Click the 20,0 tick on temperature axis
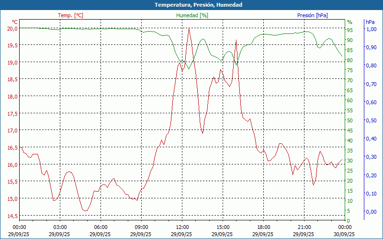The width and height of the screenshot is (383, 239). (12, 28)
